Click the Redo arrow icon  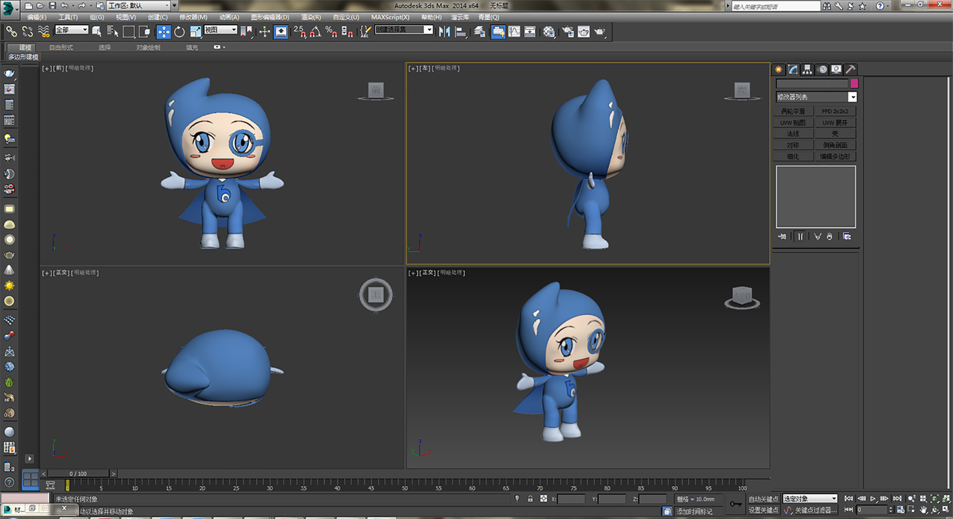point(81,5)
